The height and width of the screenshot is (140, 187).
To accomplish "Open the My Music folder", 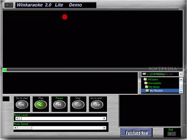I will pos(154,87).
